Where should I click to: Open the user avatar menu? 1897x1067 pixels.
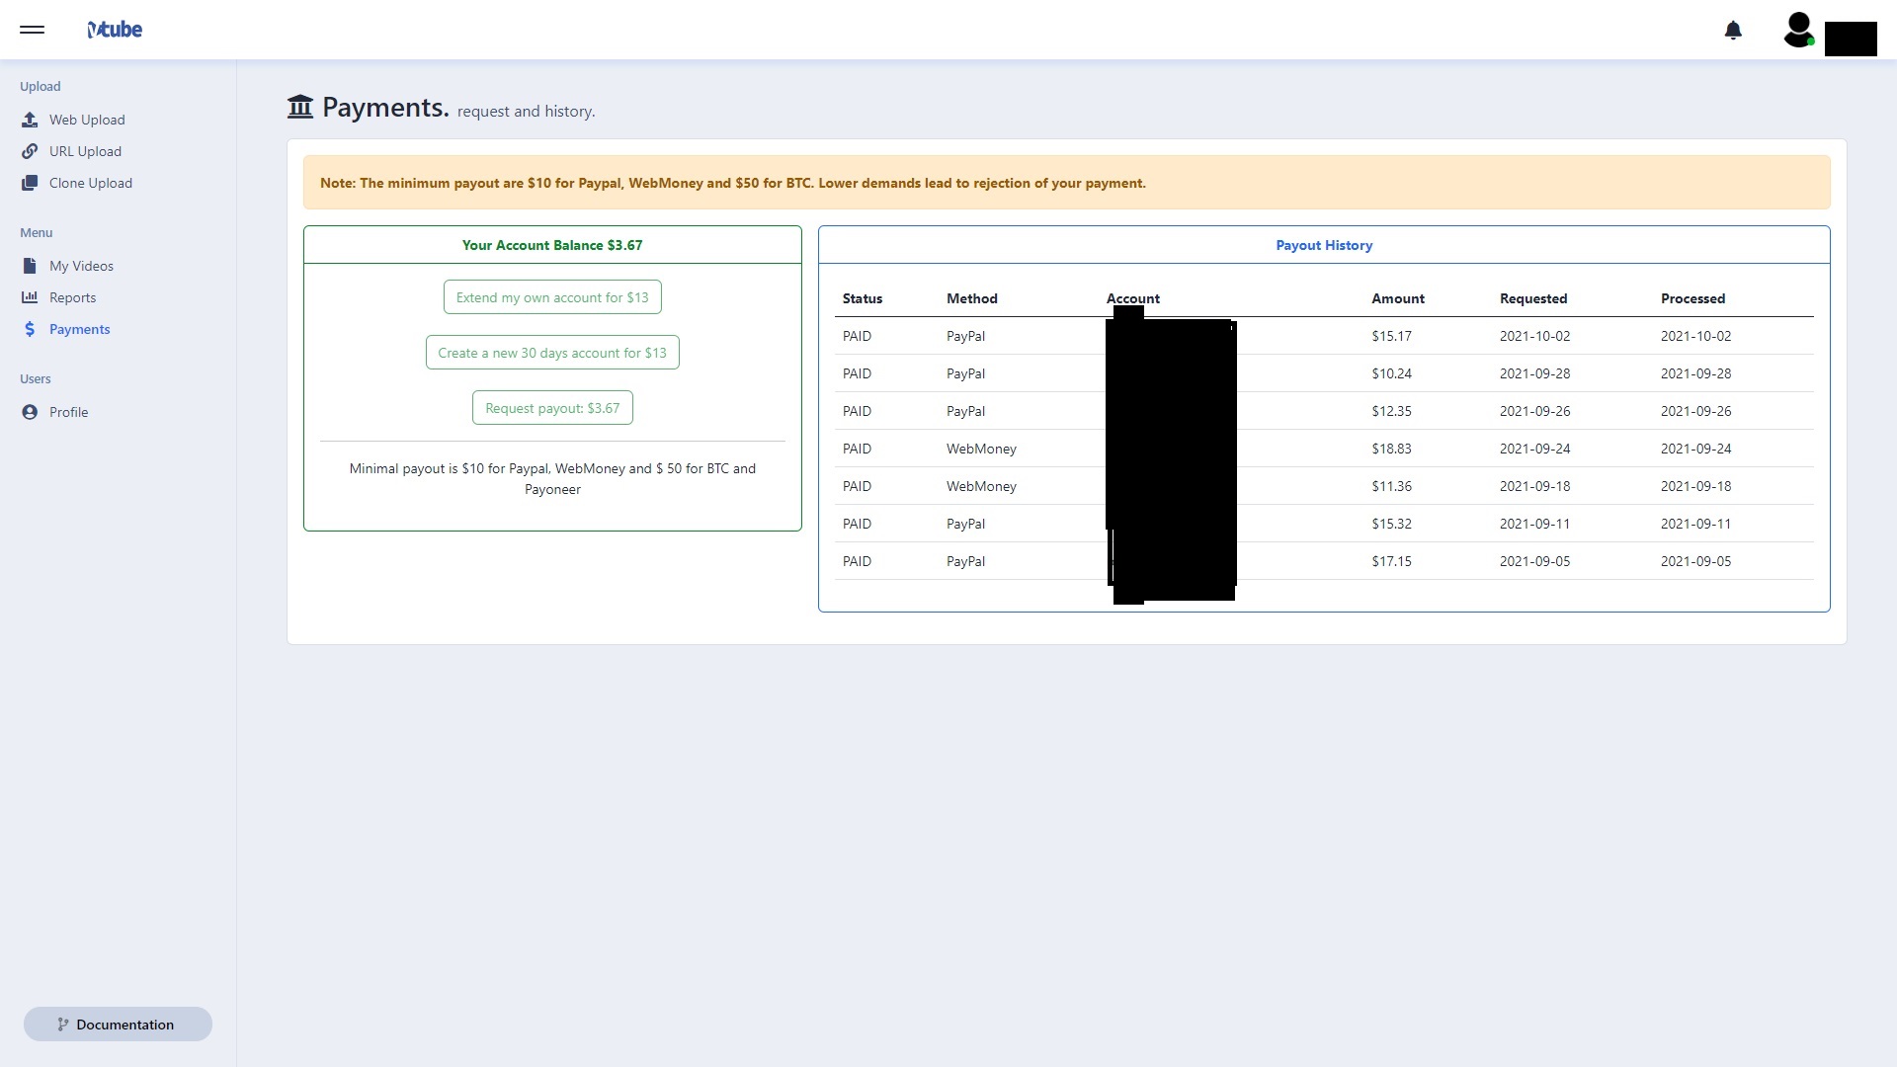[1798, 30]
